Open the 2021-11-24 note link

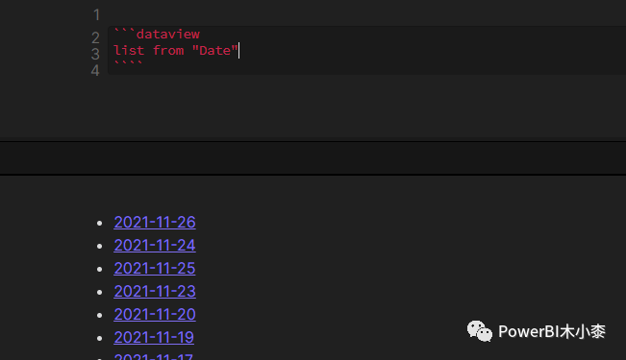click(155, 245)
